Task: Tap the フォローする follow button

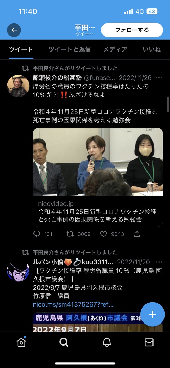Action: click(132, 30)
